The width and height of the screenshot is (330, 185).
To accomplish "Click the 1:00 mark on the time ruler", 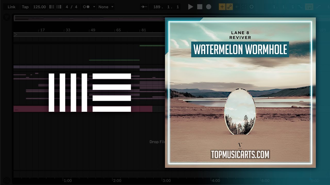I will [68, 181].
